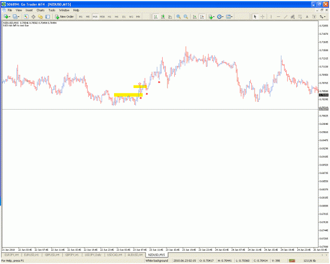Switch to the GBPJPY,H1 chart tab
Screen dimensions: 330x264
point(72,255)
